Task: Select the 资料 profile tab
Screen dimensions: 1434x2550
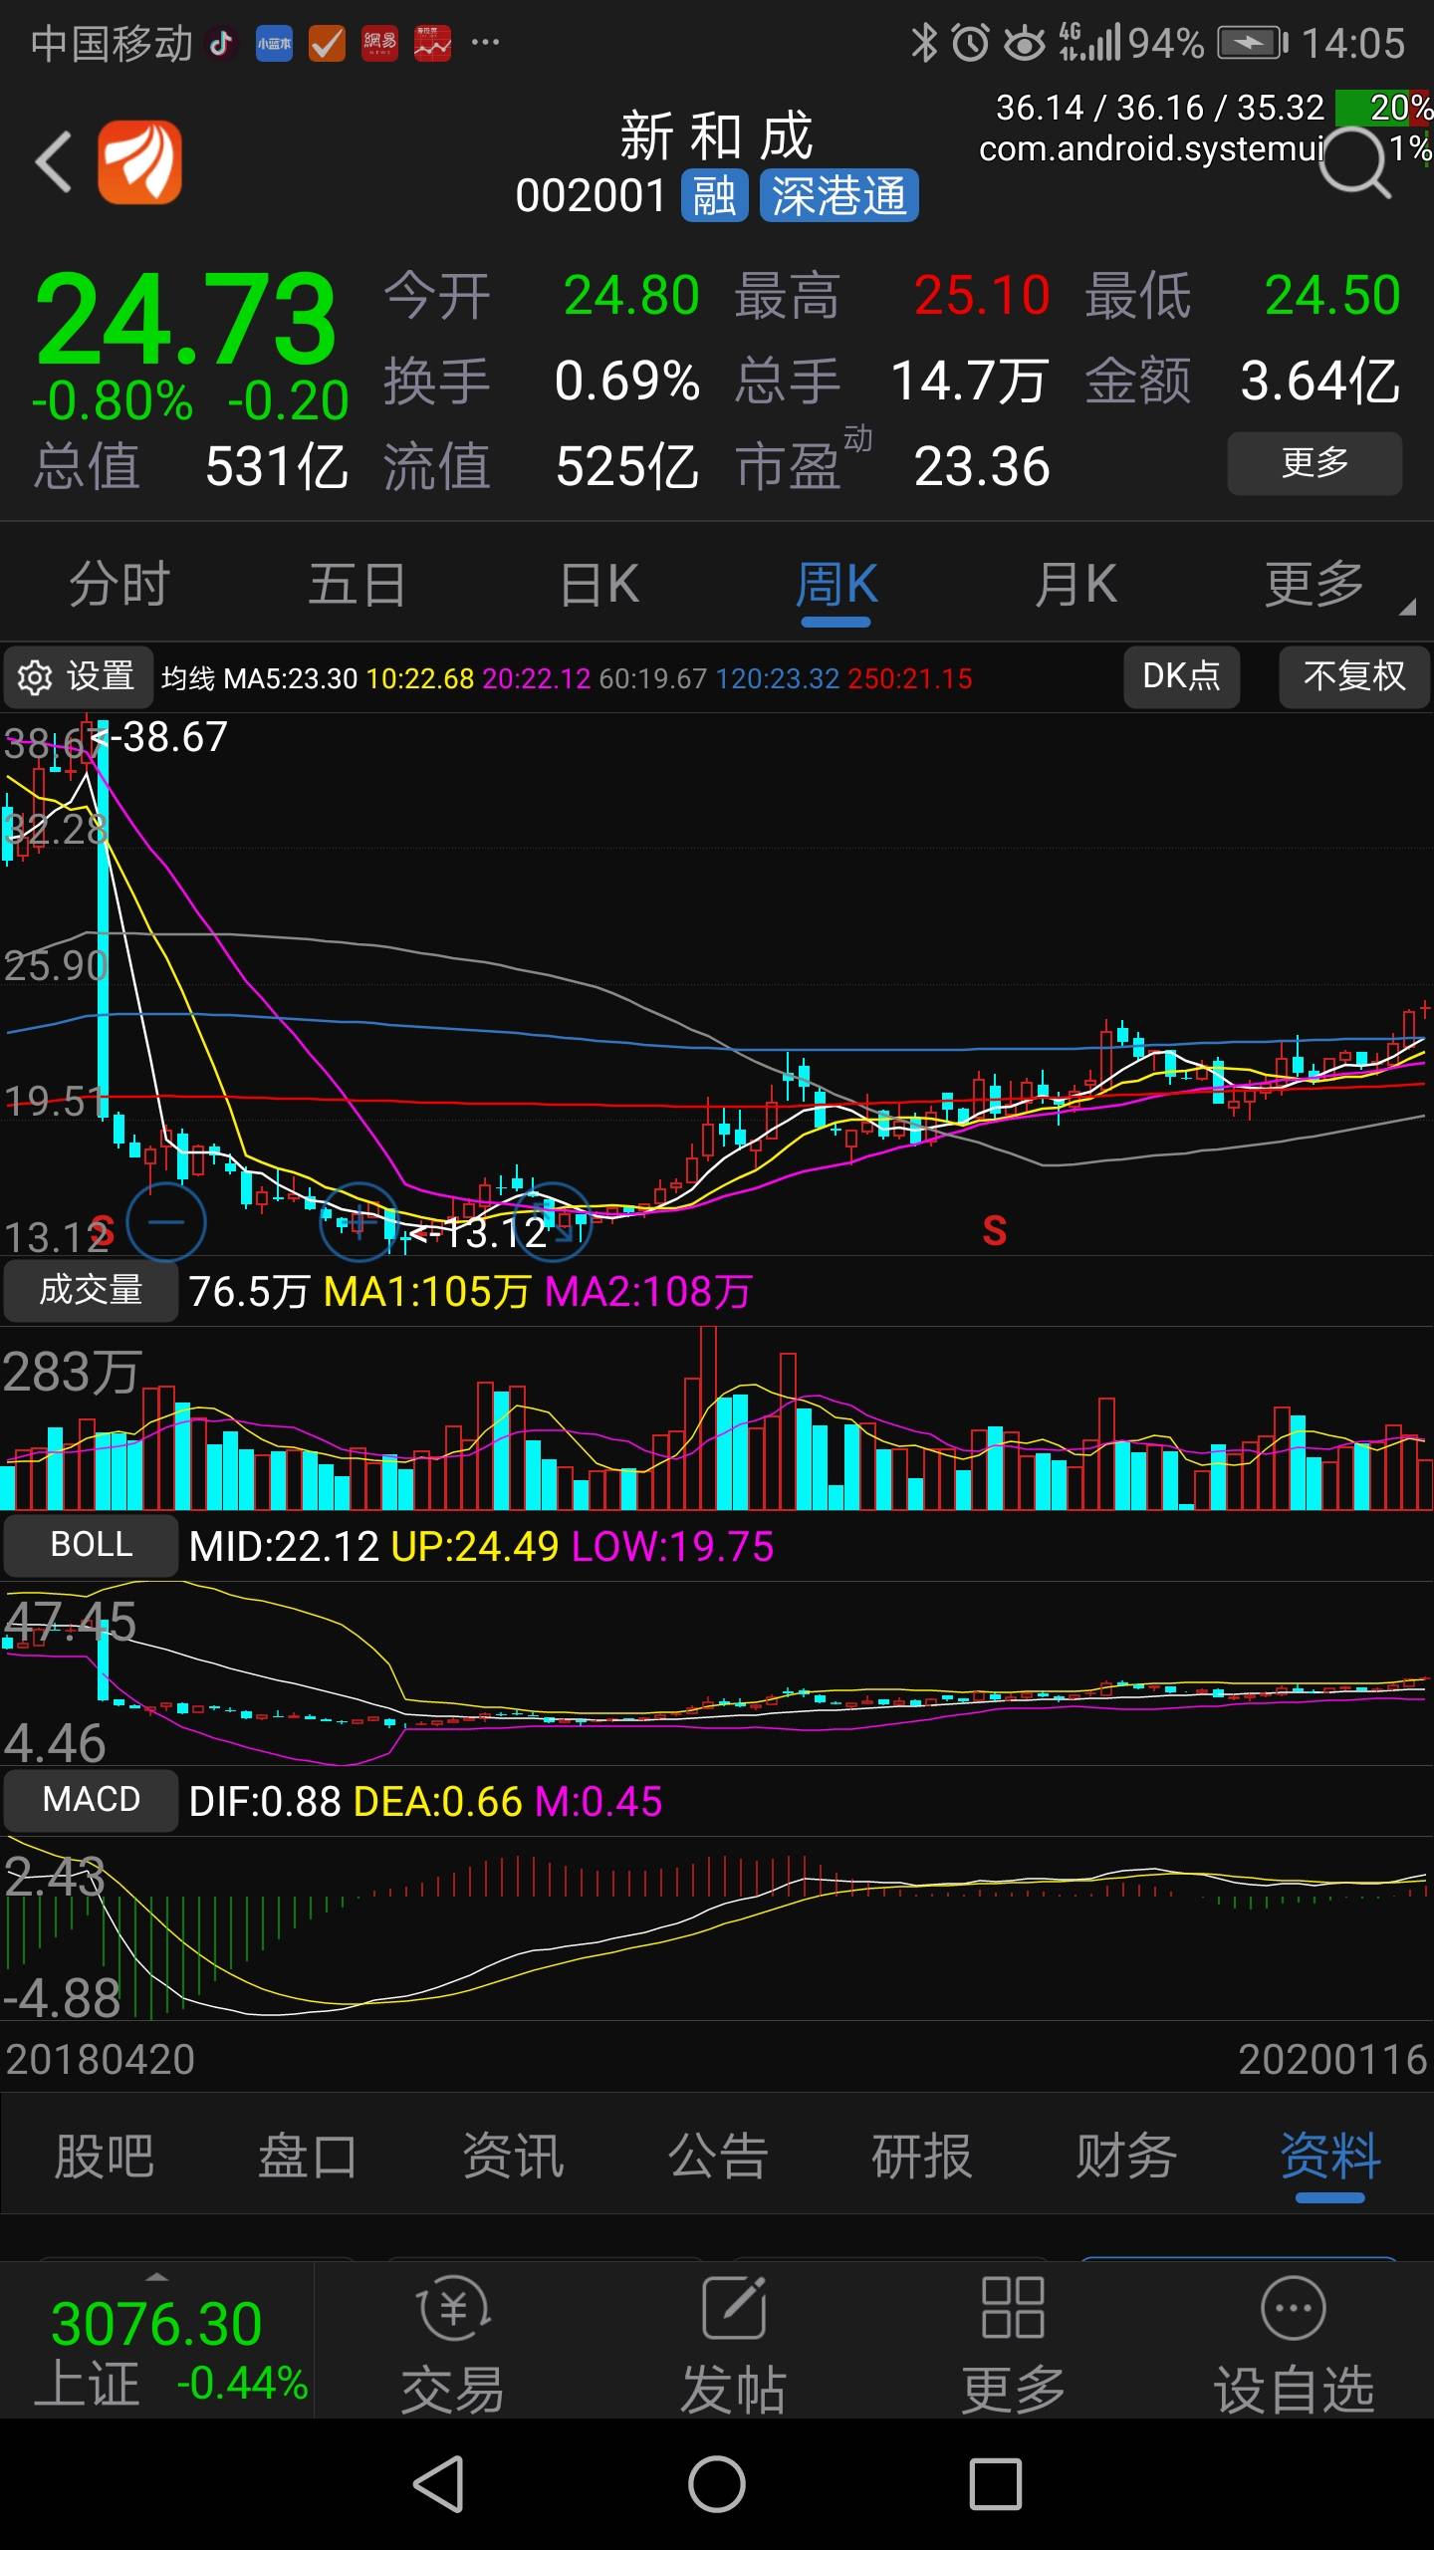Action: tap(1330, 2157)
